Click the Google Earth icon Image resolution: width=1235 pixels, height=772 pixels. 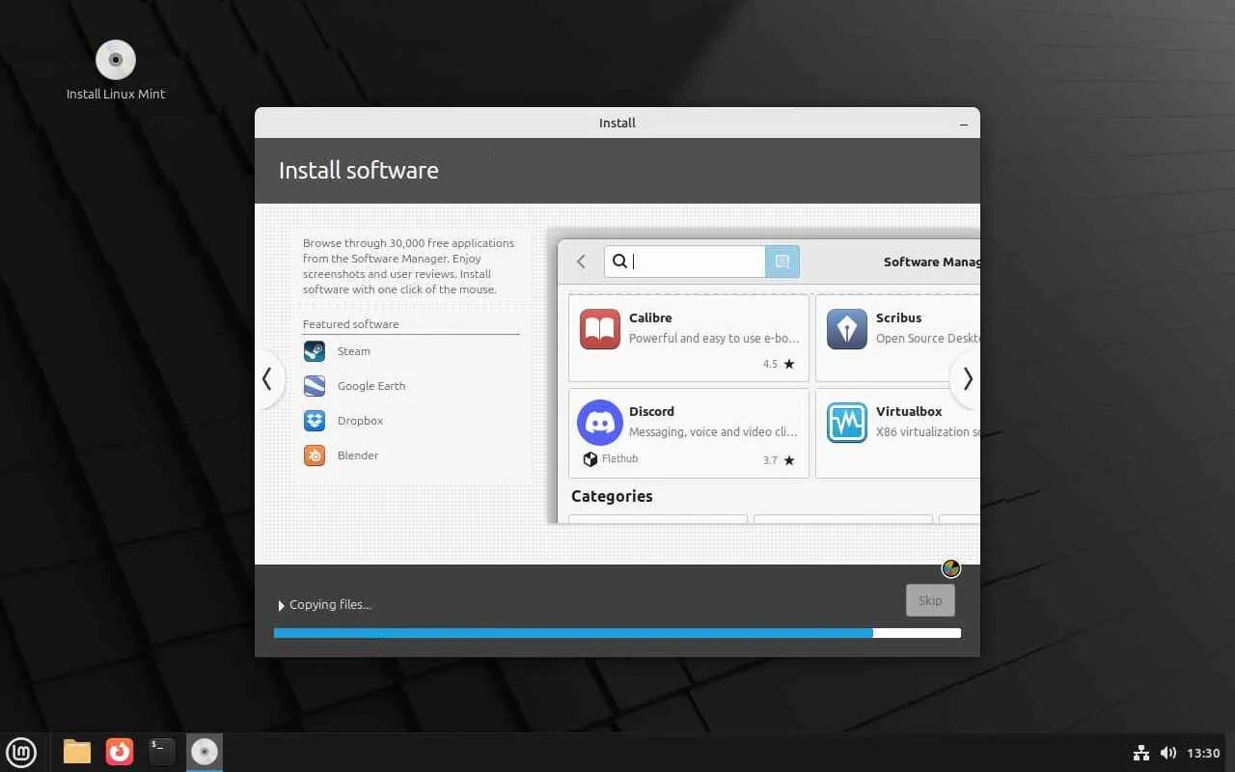click(315, 386)
